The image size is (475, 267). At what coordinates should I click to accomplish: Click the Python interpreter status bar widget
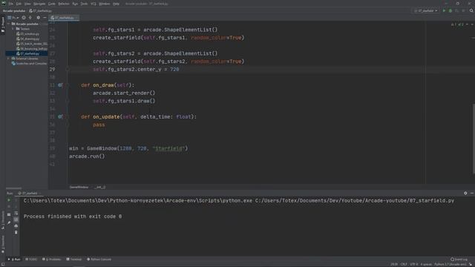tap(451, 264)
